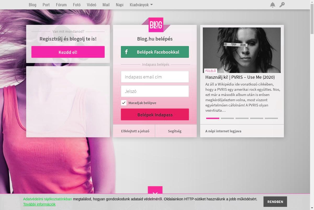Accept cookies with the RENDBEN button
The width and height of the screenshot is (314, 210).
tap(275, 202)
